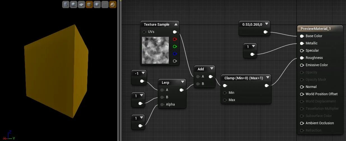Expand the Clamp node dropdown arrow
Image resolution: width=346 pixels, height=141 pixels.
268,78
